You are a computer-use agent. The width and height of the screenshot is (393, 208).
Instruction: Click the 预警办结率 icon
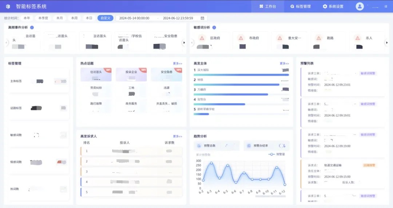[x=249, y=146]
